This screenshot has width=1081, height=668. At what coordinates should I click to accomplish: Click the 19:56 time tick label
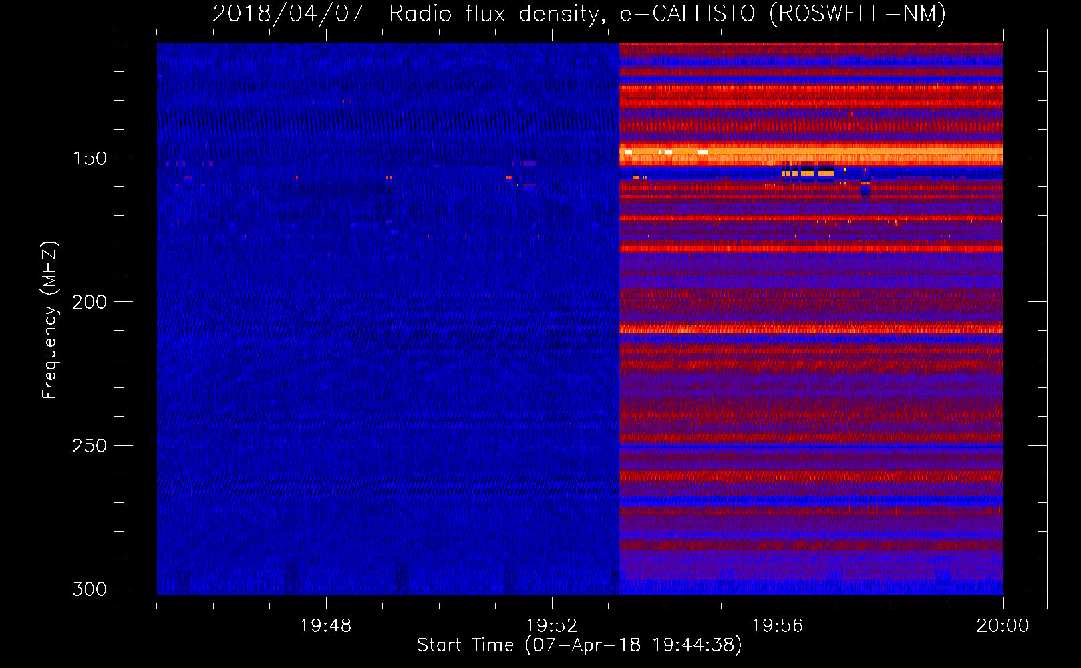pyautogui.click(x=777, y=626)
